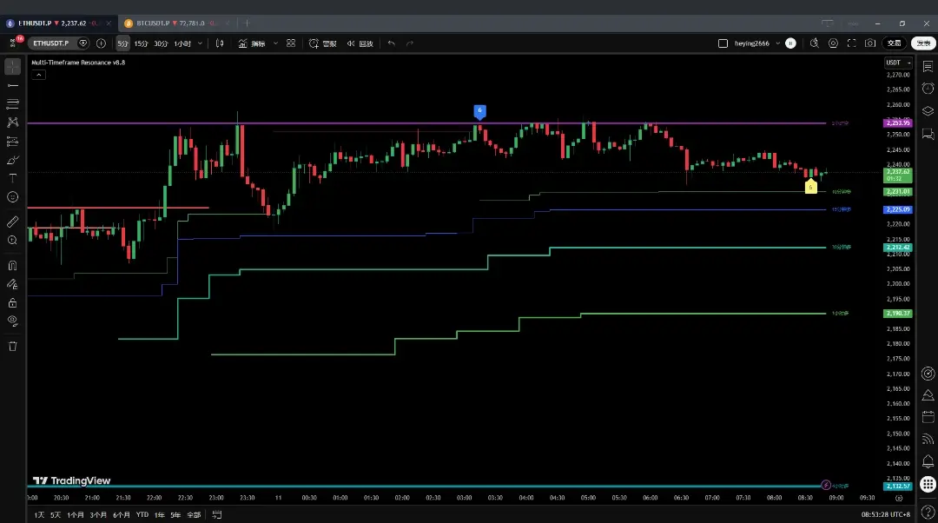Open the help question mark icon
The height and width of the screenshot is (523, 938).
click(928, 512)
